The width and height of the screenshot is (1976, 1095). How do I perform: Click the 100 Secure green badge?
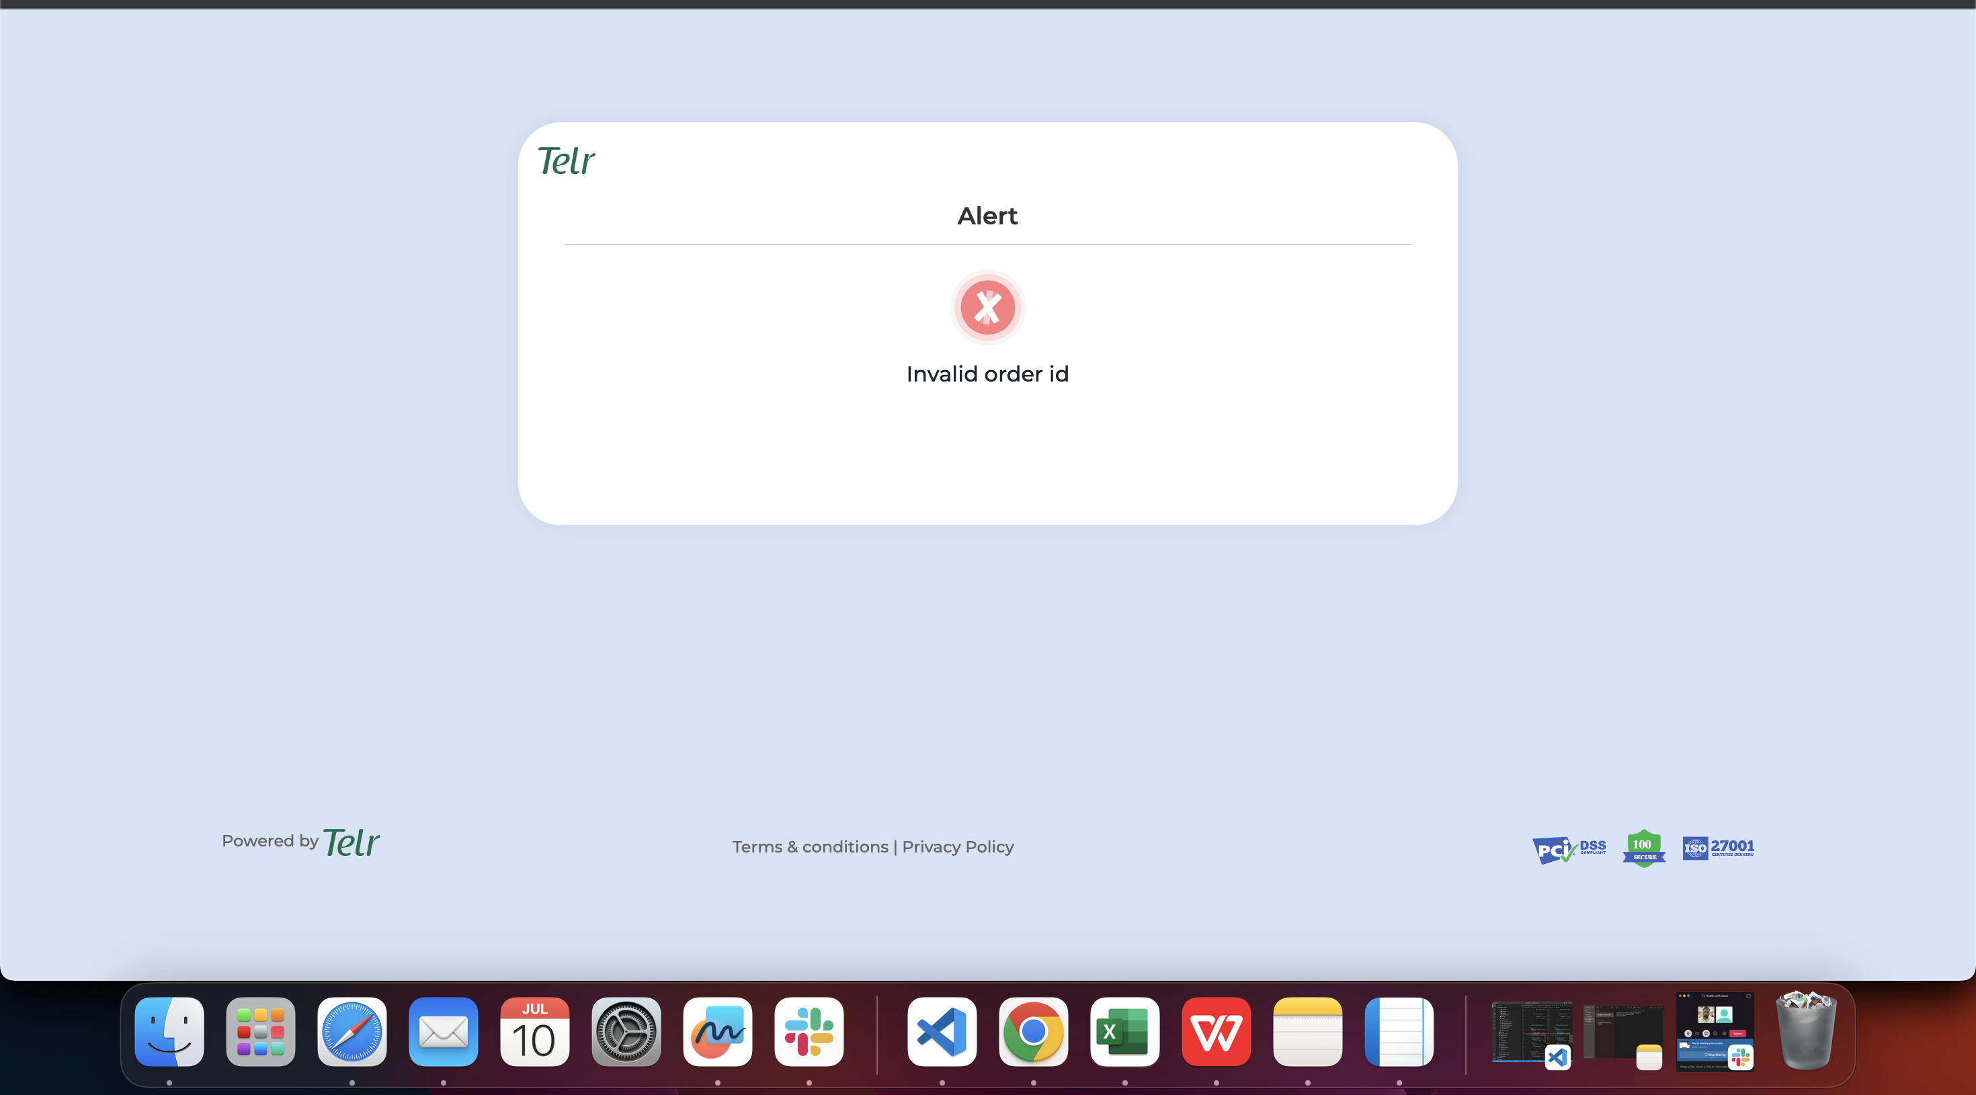(1644, 848)
